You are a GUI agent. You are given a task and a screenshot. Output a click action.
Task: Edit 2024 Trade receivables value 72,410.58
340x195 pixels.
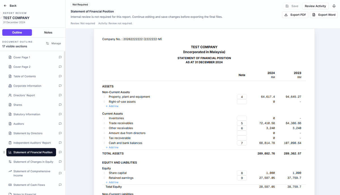(x=267, y=123)
